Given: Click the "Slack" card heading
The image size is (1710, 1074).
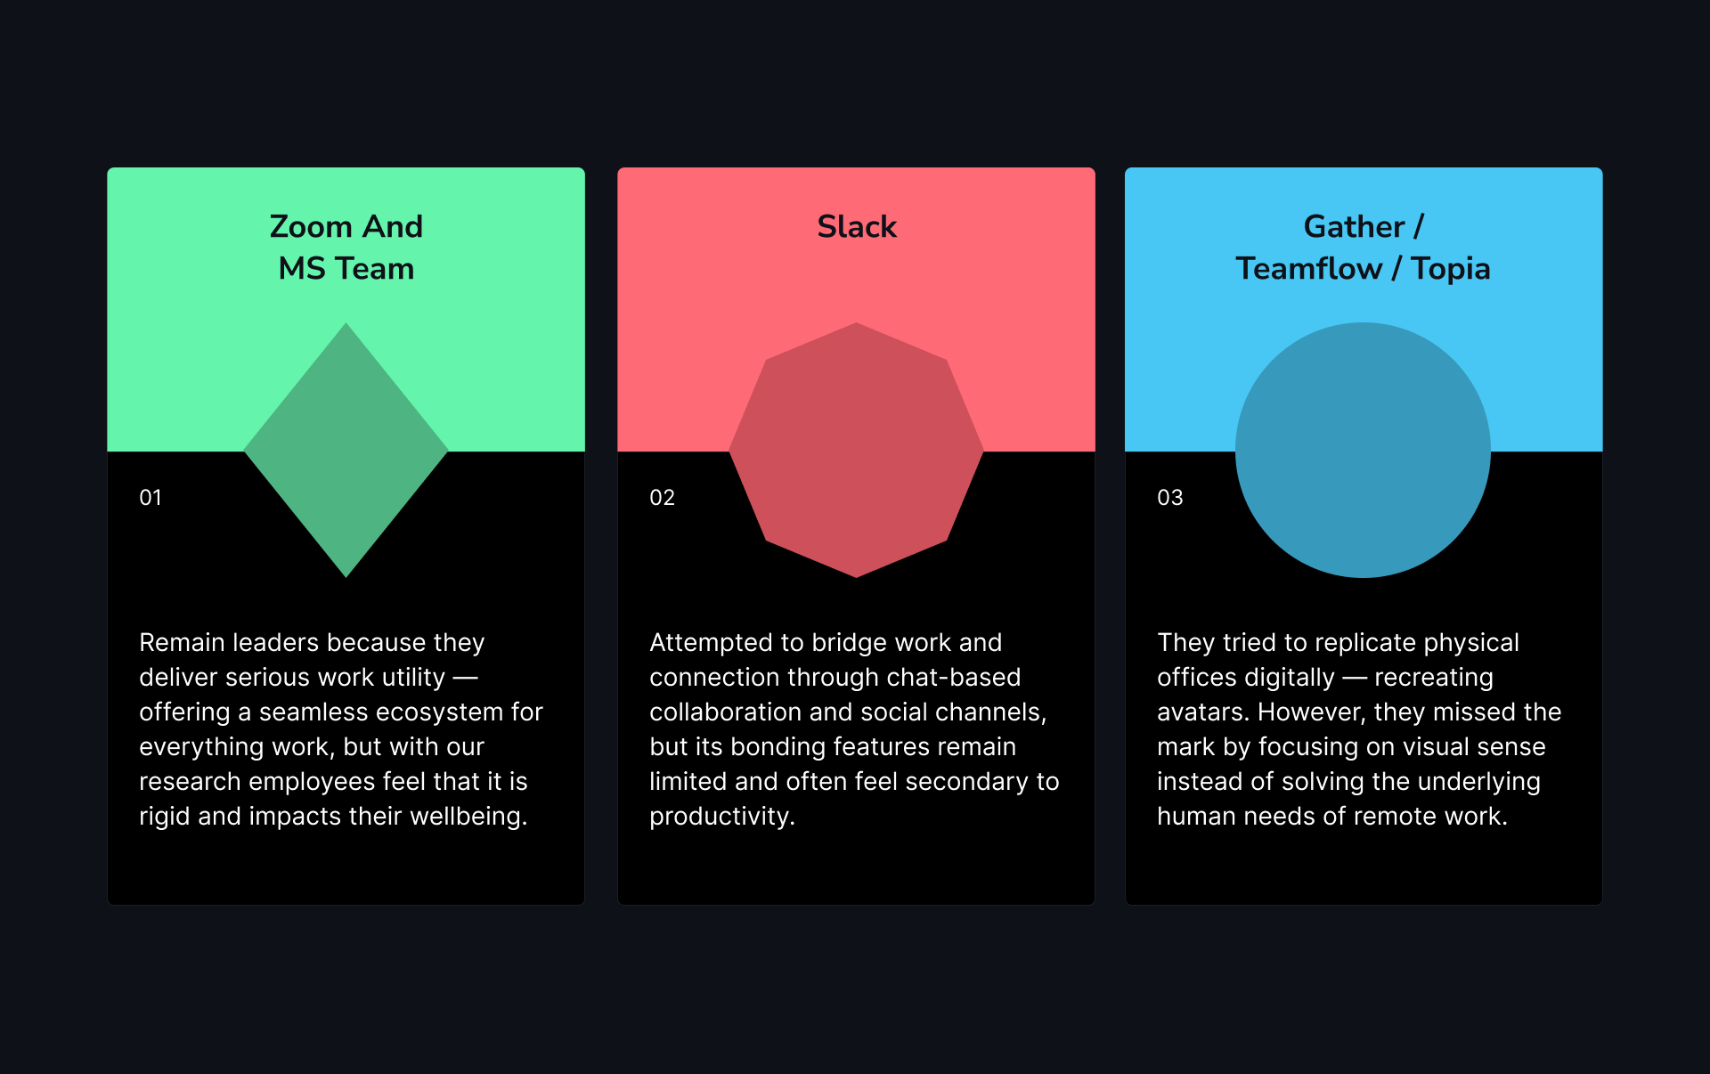Looking at the screenshot, I should pyautogui.click(x=856, y=227).
